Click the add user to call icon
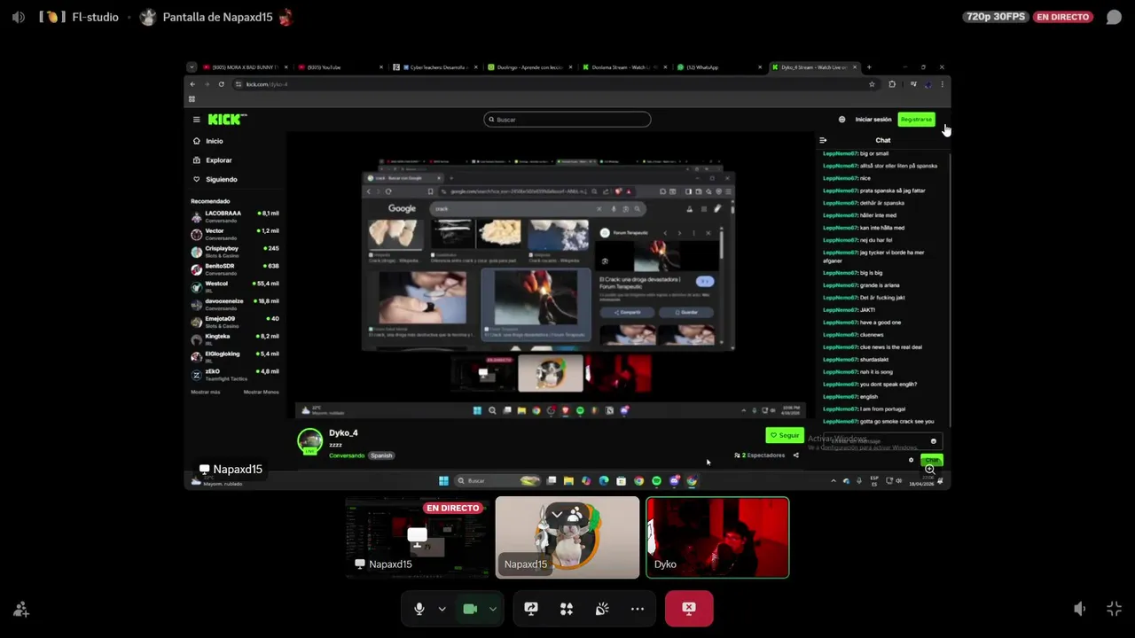The image size is (1135, 638). point(21,610)
